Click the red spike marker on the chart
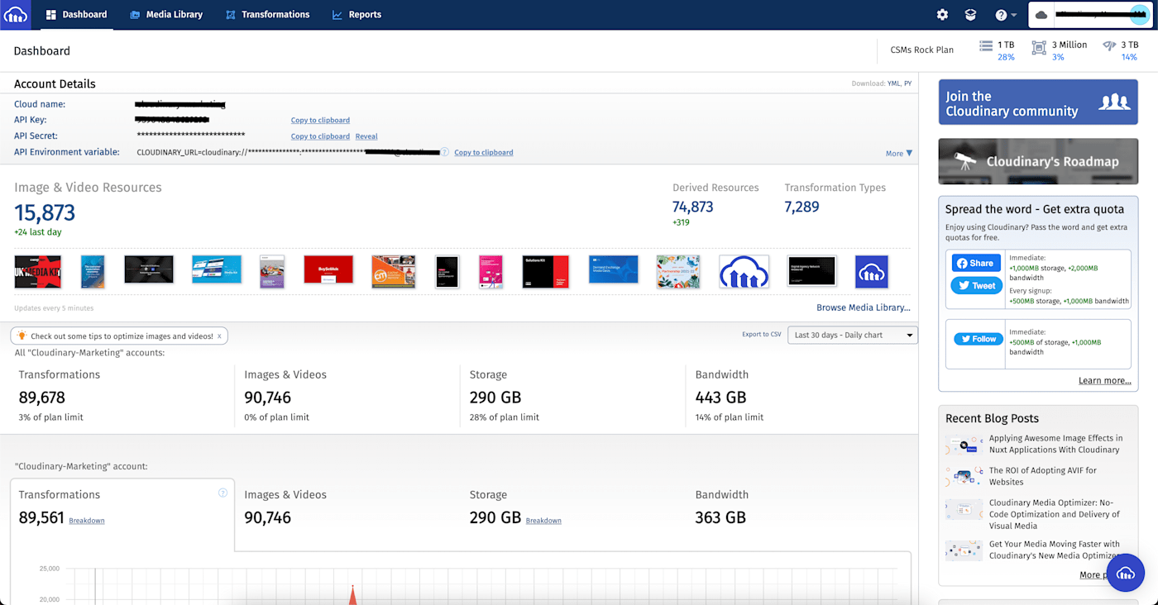 [352, 594]
